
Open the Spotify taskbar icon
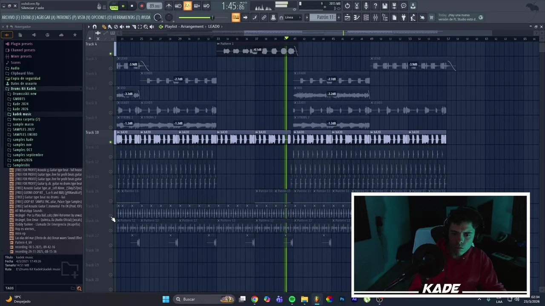(x=292, y=299)
